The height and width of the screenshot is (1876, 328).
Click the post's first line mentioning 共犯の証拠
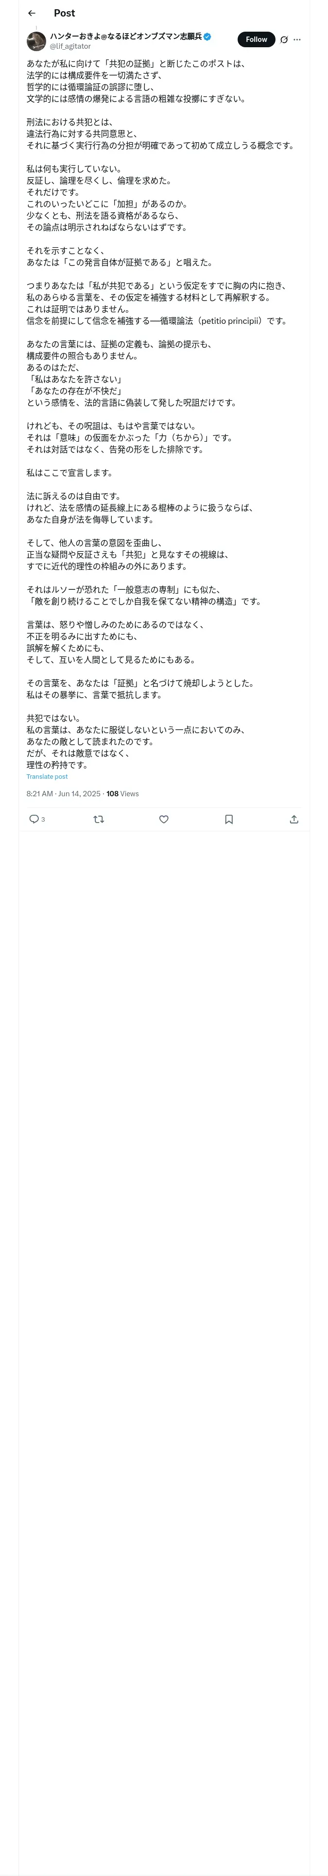135,63
